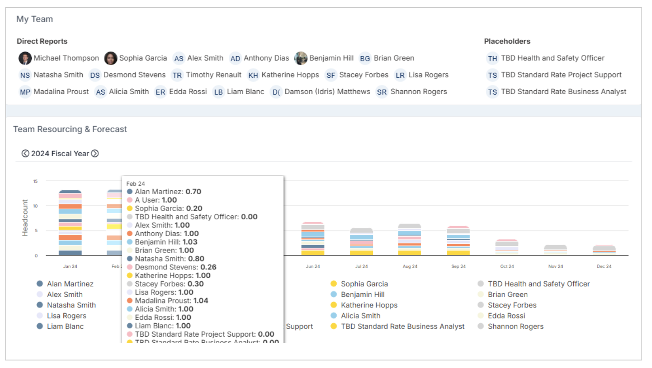Open Michael Thompson's profile photo

(x=25, y=58)
